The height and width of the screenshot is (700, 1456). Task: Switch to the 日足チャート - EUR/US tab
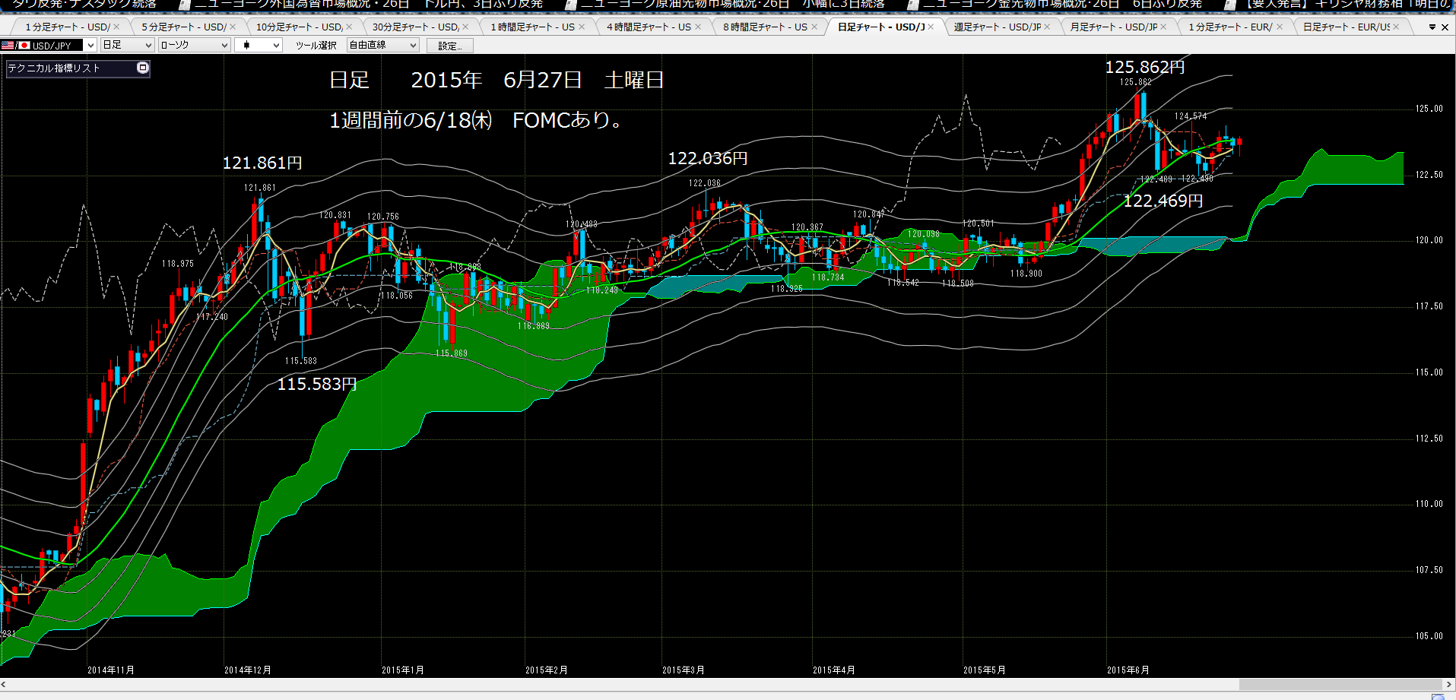(x=1347, y=27)
